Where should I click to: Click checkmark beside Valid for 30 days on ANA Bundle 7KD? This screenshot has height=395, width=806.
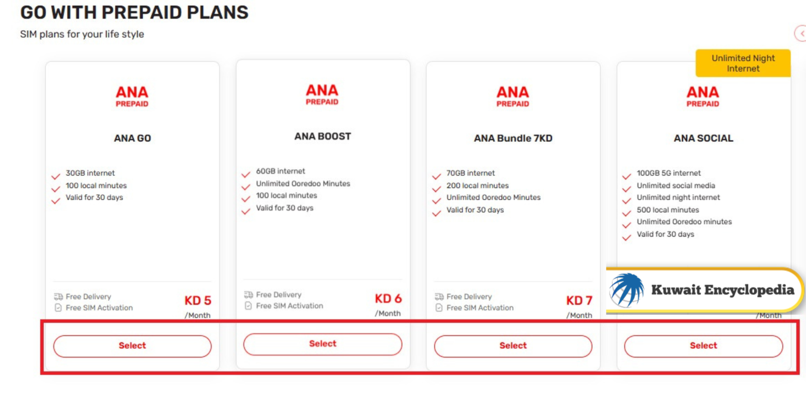pos(436,211)
